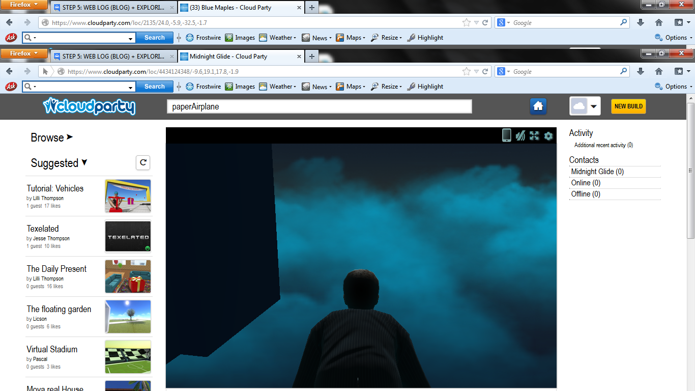
Task: Bookmark page with star in Blue Maples window
Action: [466, 22]
